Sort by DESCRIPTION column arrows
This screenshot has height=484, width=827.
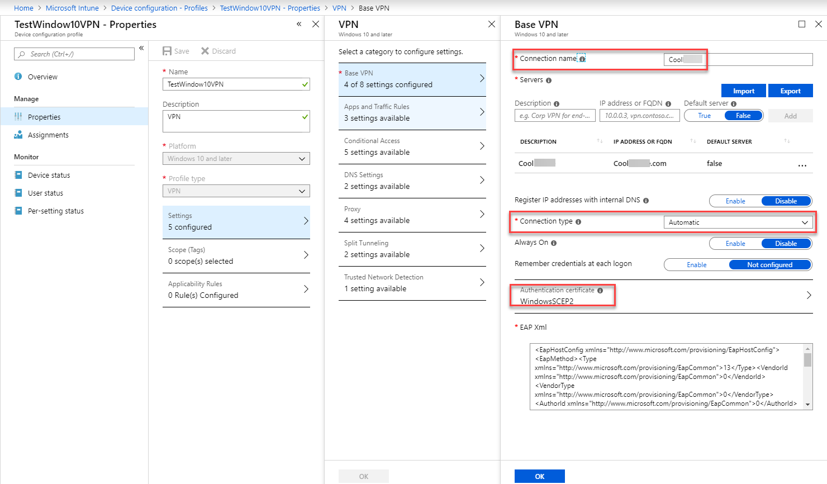click(600, 141)
